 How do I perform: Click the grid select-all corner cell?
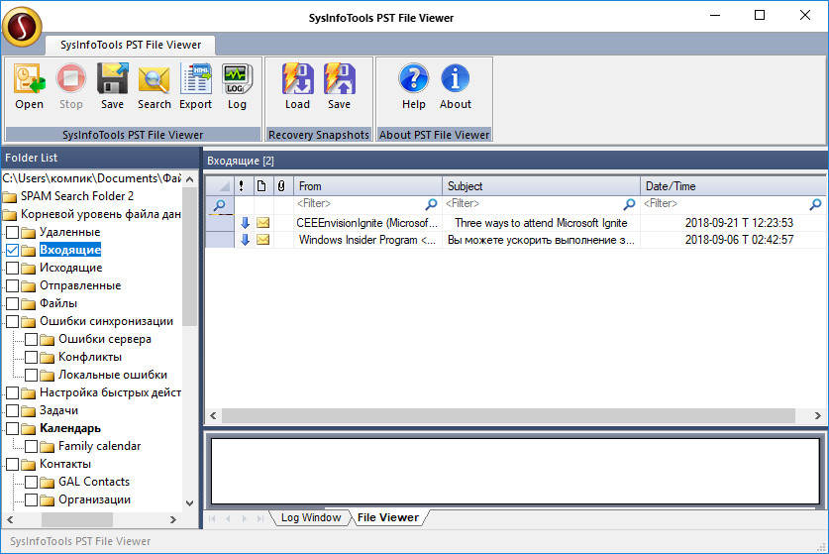(220, 186)
